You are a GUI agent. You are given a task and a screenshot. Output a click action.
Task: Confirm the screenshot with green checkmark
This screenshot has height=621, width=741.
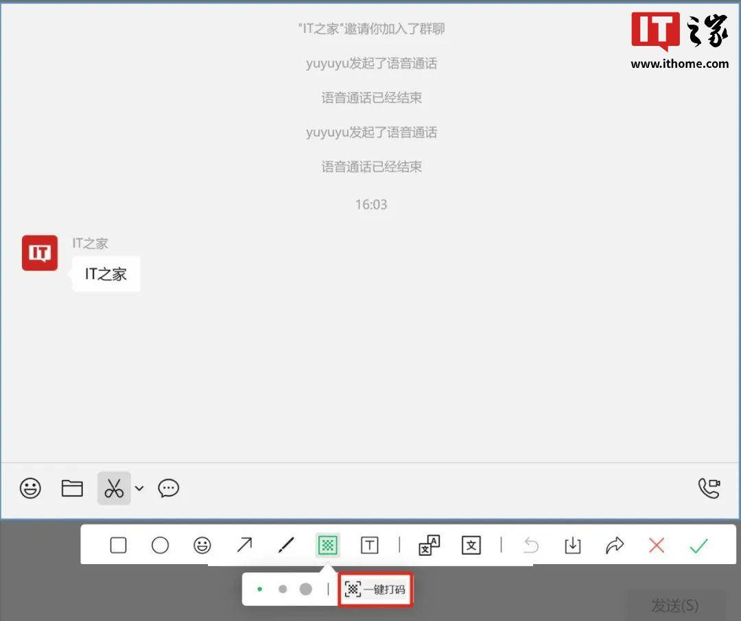[698, 545]
